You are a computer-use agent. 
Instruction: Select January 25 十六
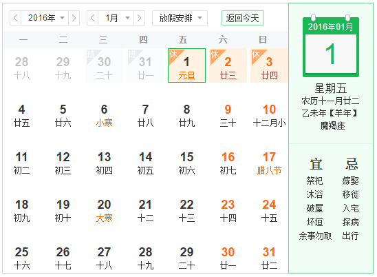(x=21, y=258)
